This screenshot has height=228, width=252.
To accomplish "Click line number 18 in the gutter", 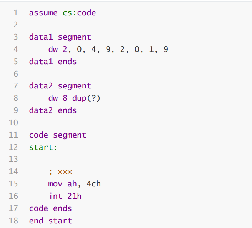I will pos(13,221).
